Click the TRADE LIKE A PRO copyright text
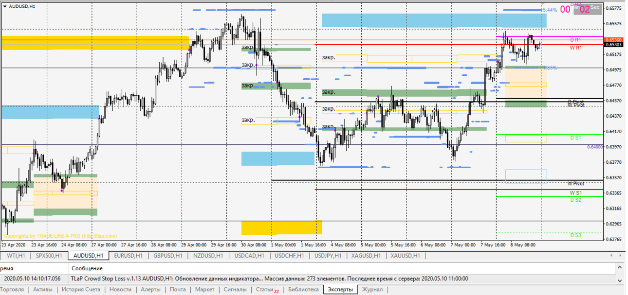Screen dimensions: 628x295 pyautogui.click(x=60, y=236)
